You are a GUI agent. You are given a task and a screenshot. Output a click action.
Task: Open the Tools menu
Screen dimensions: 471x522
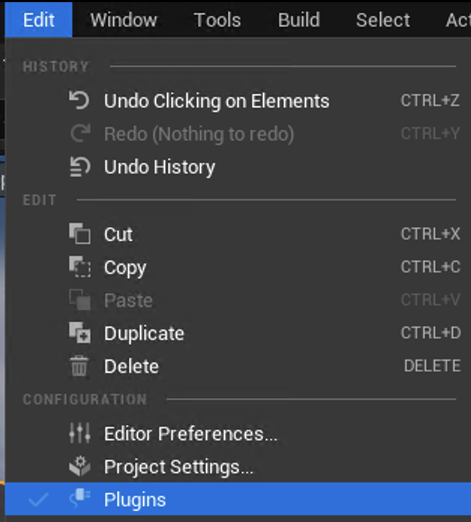coord(217,19)
